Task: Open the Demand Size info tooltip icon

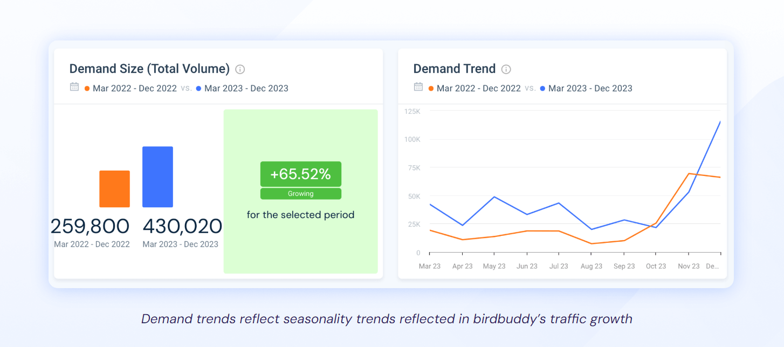Action: [240, 69]
